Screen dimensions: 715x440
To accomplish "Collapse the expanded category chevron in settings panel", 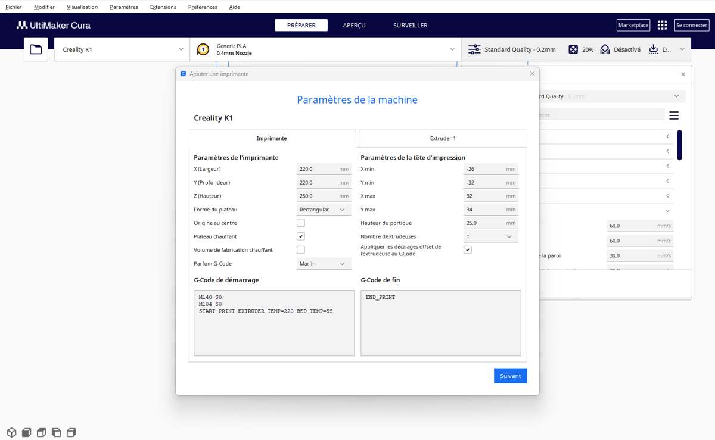I will 668,211.
